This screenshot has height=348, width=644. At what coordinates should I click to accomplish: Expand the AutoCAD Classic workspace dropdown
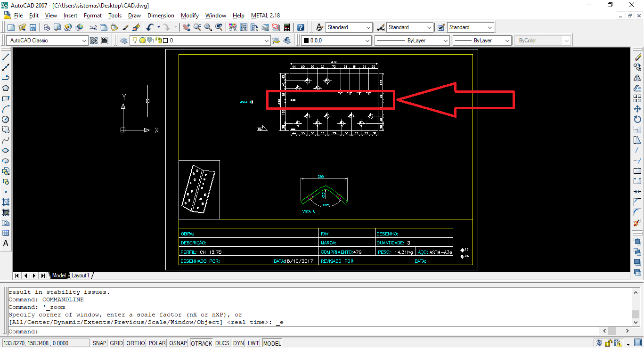click(x=84, y=40)
